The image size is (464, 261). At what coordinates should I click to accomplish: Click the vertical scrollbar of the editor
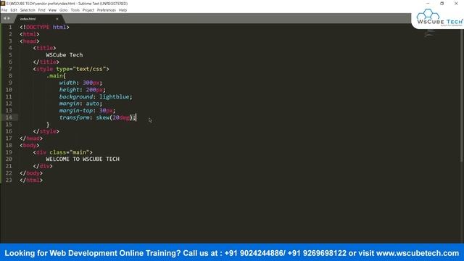463,95
